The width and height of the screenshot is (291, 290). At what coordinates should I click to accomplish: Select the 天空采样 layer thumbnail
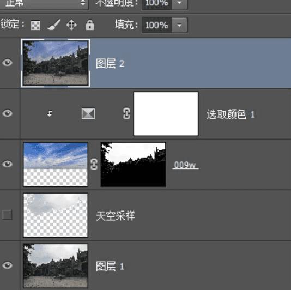(56, 215)
